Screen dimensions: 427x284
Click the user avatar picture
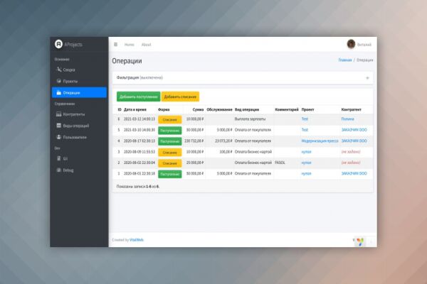(351, 44)
